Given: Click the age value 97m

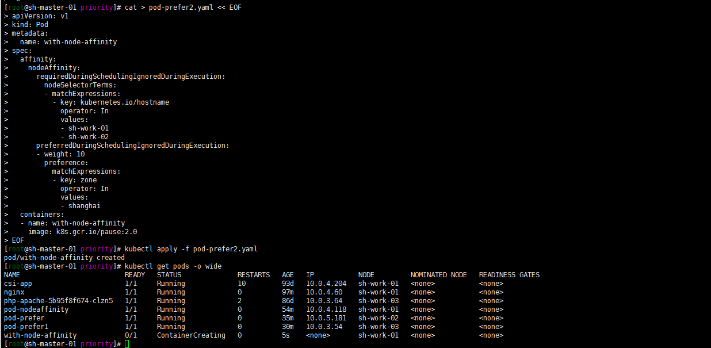Looking at the screenshot, I should pyautogui.click(x=288, y=292).
